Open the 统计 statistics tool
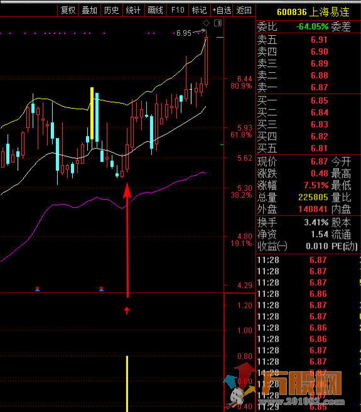Screen dimensions: 361x412 tap(134, 10)
